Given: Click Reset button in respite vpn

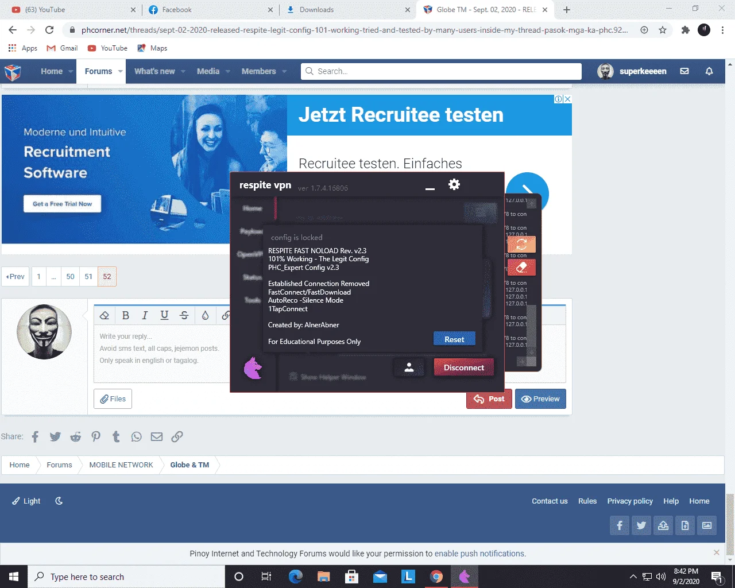Looking at the screenshot, I should 454,339.
